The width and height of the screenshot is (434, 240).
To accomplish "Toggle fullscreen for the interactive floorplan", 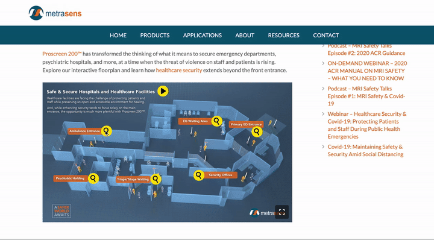I will pos(281,212).
